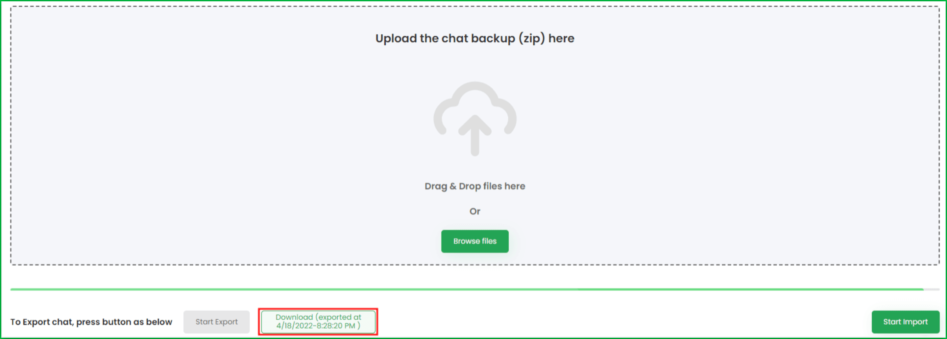Click the cloud upload icon
Viewport: 947px width, 339px height.
pyautogui.click(x=474, y=119)
